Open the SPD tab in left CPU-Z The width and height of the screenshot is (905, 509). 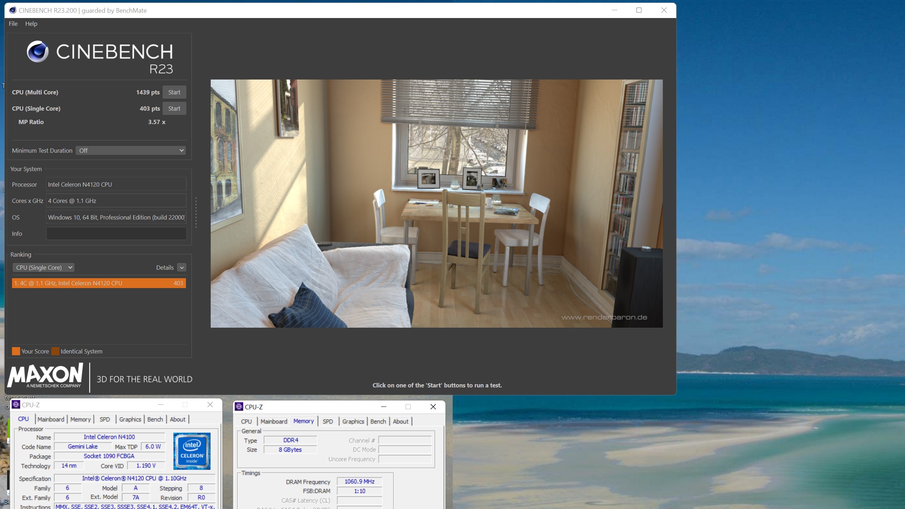[x=105, y=419]
